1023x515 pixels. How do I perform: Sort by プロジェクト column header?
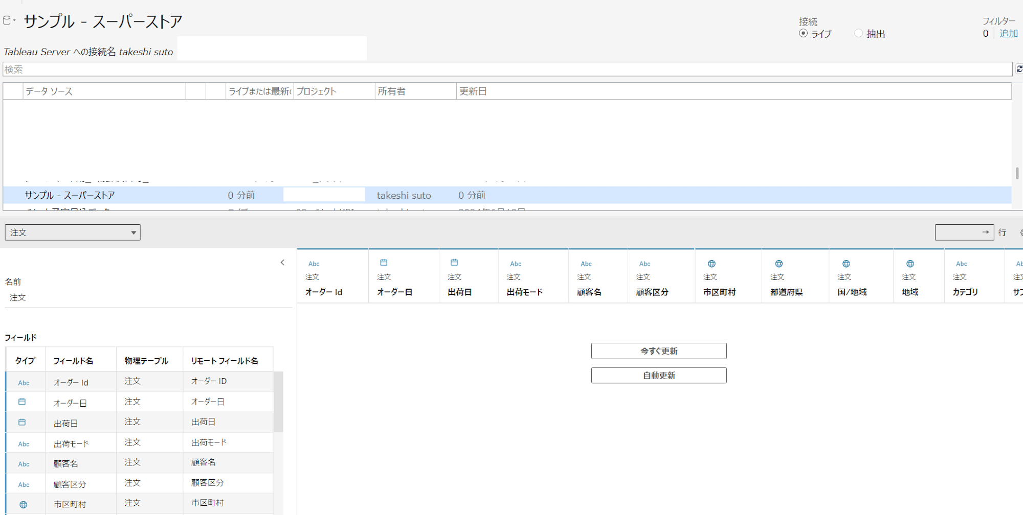click(334, 91)
